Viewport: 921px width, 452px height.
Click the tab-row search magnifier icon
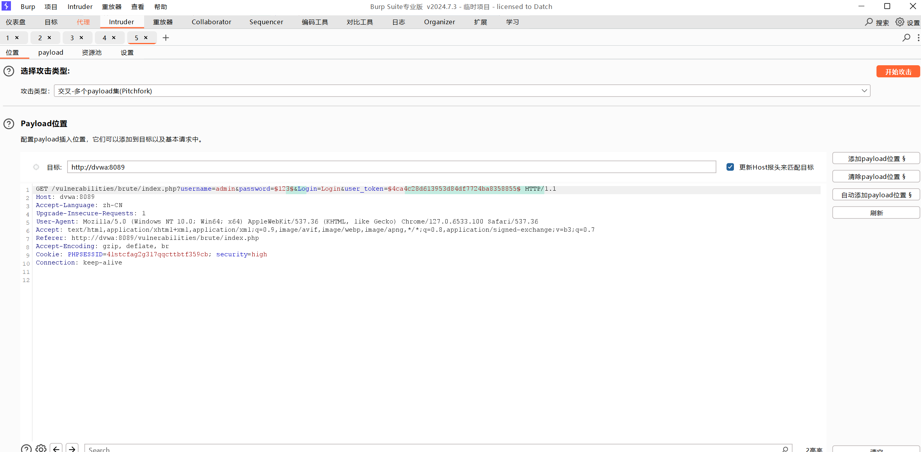click(x=906, y=38)
